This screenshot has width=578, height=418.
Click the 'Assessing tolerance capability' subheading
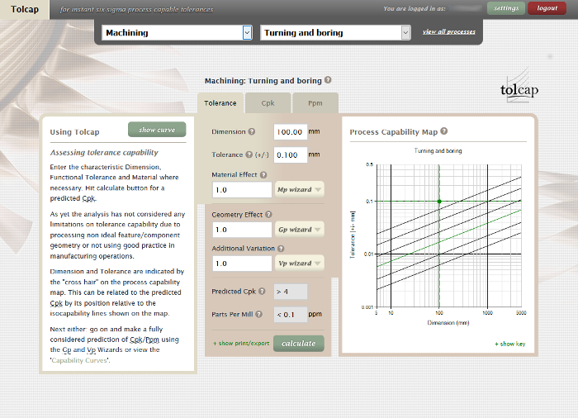coord(104,152)
